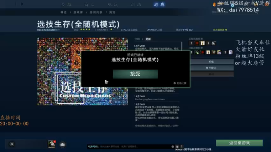
Task: Click the brown creature avatar under 已玩过的好友
Action: (x=214, y=52)
